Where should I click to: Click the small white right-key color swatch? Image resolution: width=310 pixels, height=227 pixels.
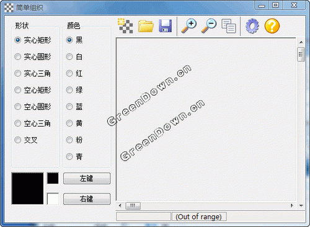pyautogui.click(x=53, y=198)
